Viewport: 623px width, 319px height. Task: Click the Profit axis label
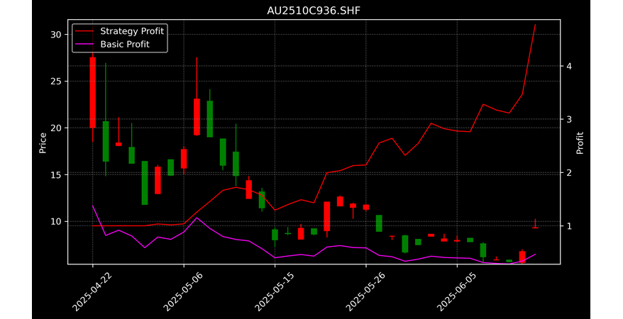point(580,143)
